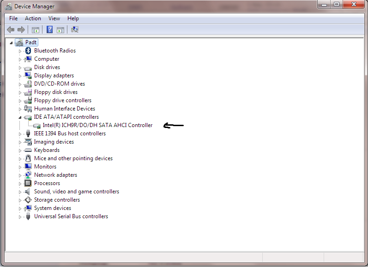Viewport: 368px width, 267px height.
Task: Click the Sound, video and game controllers speaker icon
Action: (28, 192)
